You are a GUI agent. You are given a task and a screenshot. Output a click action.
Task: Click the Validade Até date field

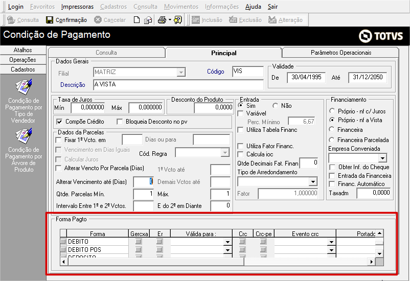tap(368, 77)
